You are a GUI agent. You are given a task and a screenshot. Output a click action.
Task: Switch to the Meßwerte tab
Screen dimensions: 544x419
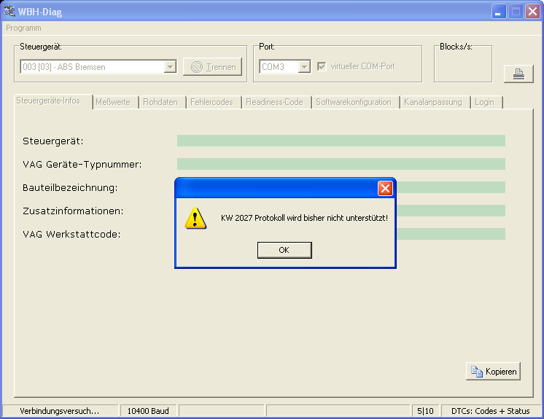coord(113,102)
